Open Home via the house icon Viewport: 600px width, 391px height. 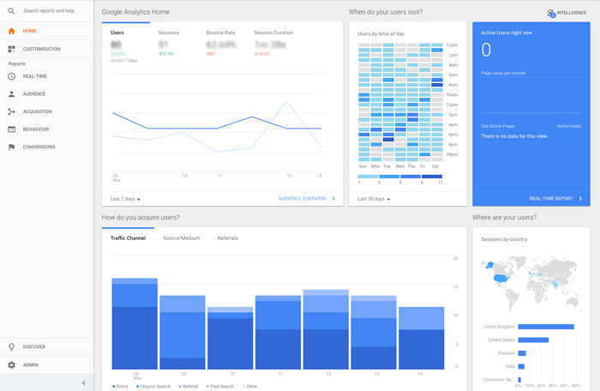[x=11, y=31]
